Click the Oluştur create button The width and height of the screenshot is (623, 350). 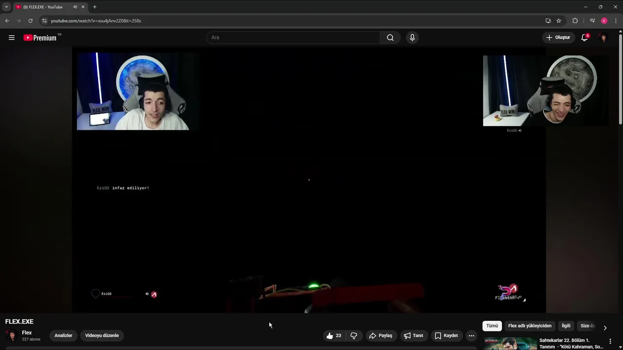[558, 37]
